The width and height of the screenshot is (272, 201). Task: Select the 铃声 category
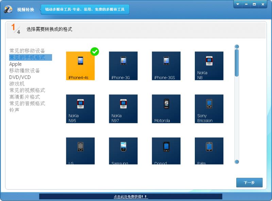pos(14,110)
